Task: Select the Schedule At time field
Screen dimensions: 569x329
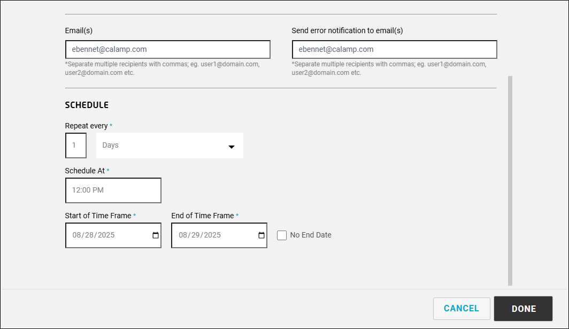Action: tap(113, 190)
